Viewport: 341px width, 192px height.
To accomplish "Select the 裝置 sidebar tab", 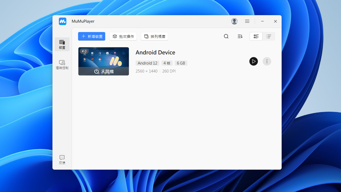I will (x=62, y=44).
